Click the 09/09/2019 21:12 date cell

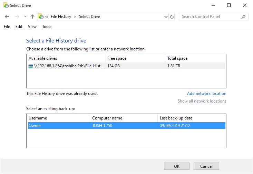(x=175, y=126)
